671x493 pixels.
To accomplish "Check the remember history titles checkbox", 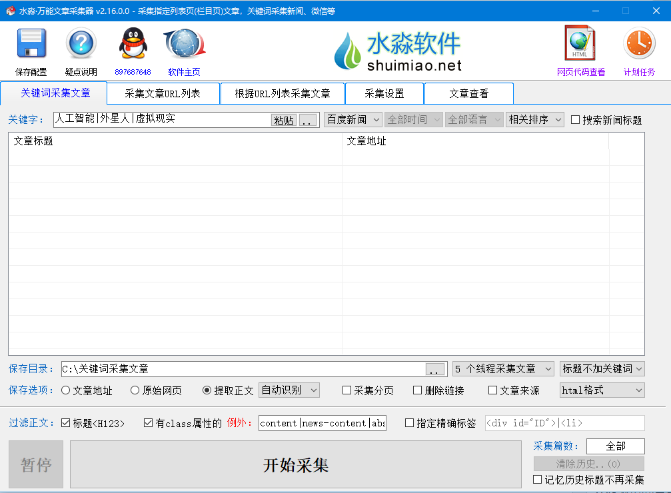I will (538, 480).
